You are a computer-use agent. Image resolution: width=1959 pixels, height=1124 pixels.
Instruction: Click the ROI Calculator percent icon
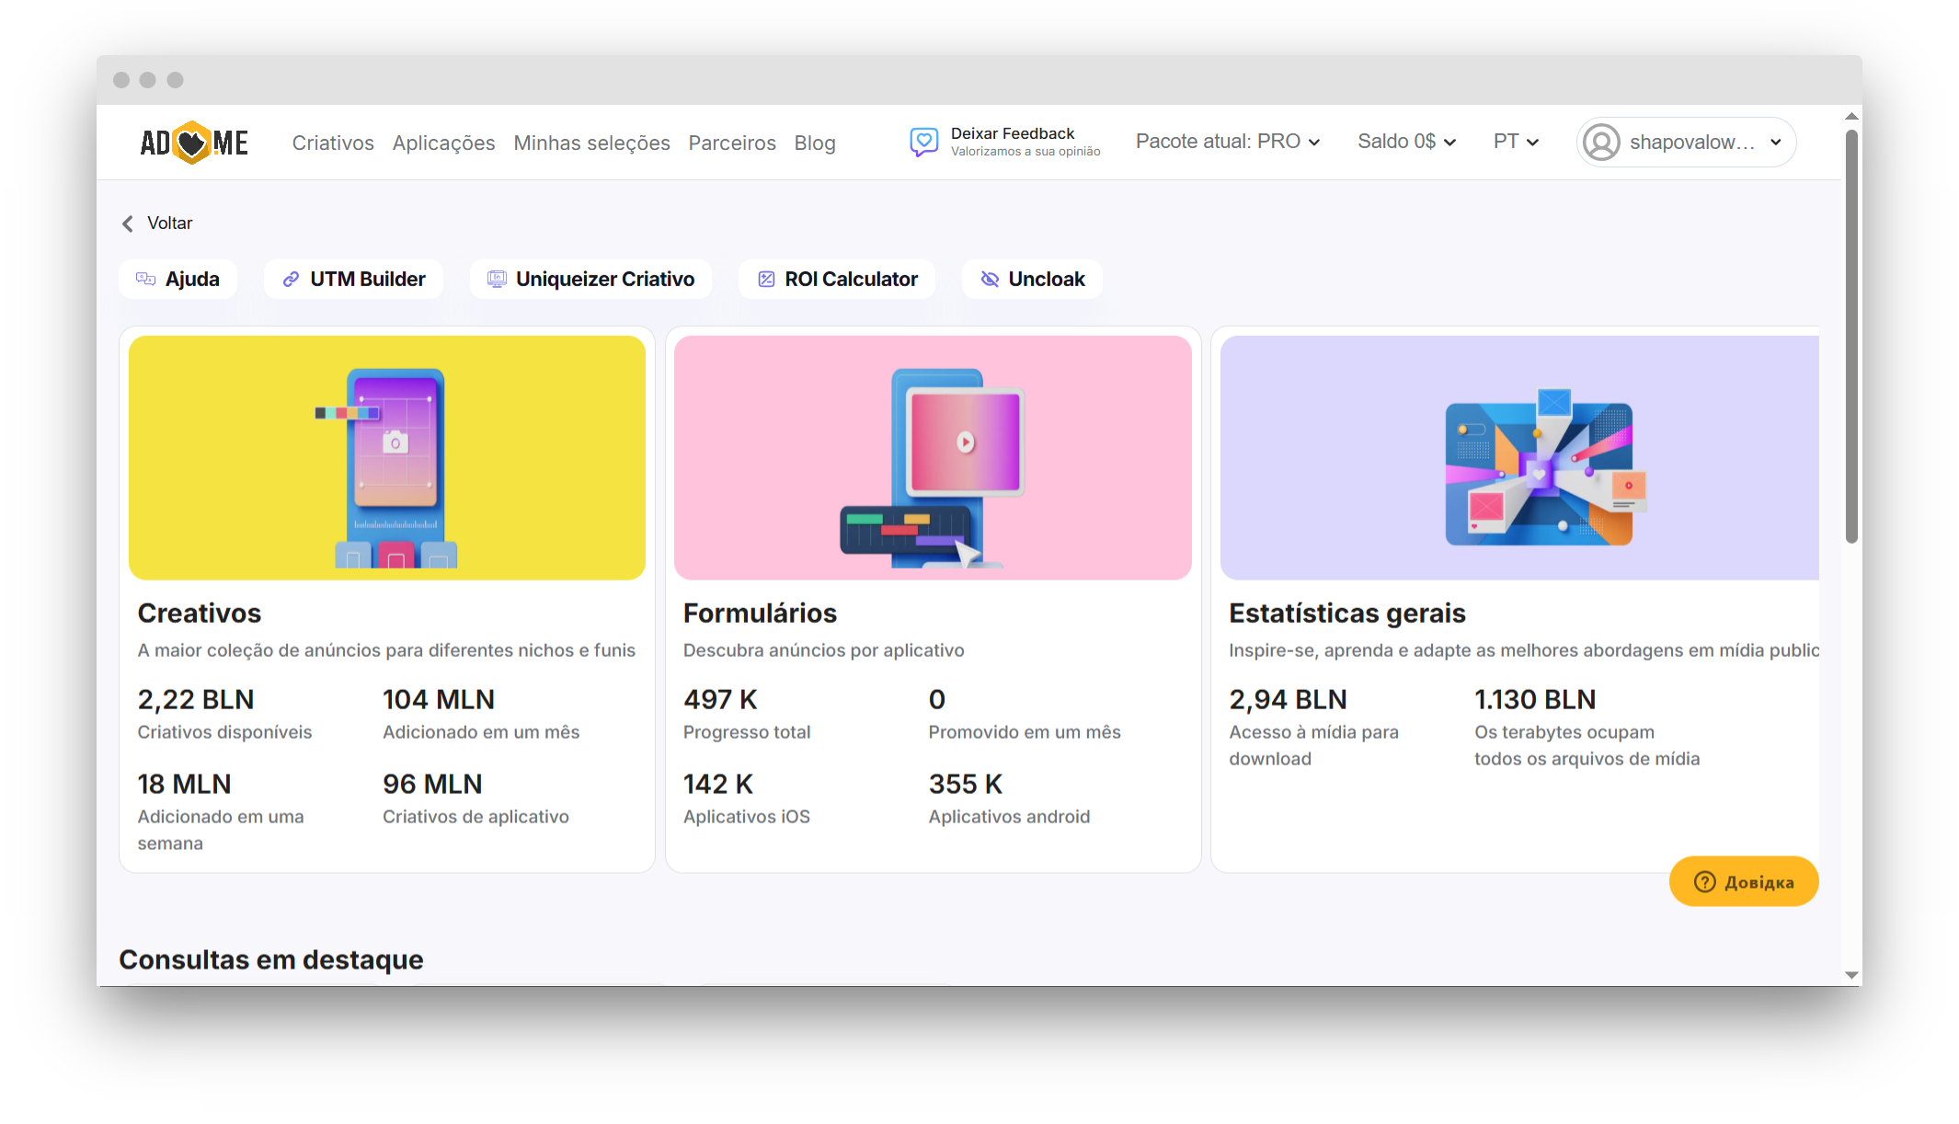766,279
